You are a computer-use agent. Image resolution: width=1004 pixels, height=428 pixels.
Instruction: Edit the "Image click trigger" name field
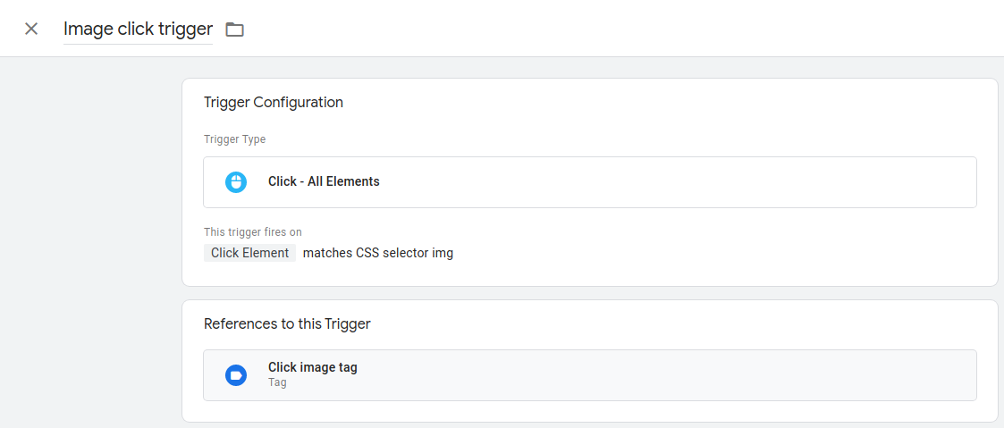pos(138,29)
